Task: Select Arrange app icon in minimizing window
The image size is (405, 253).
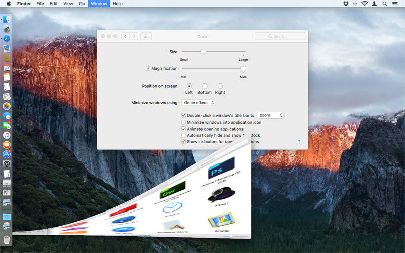Action: 222,220
